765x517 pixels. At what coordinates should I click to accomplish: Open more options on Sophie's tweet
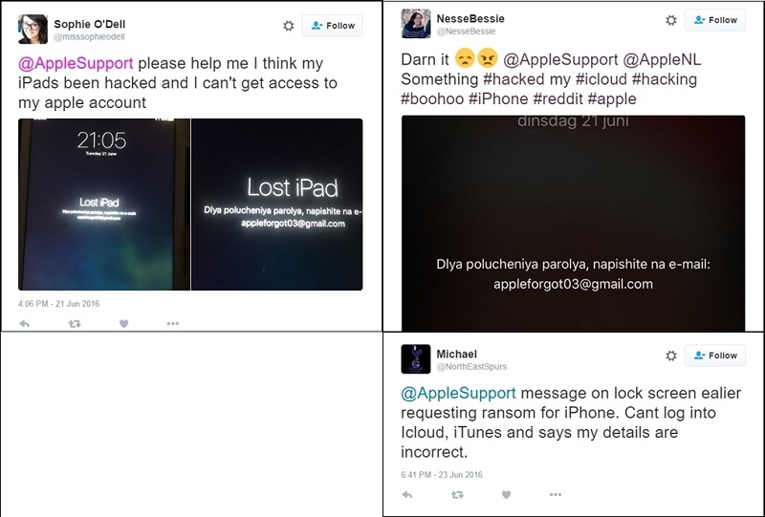click(x=173, y=323)
